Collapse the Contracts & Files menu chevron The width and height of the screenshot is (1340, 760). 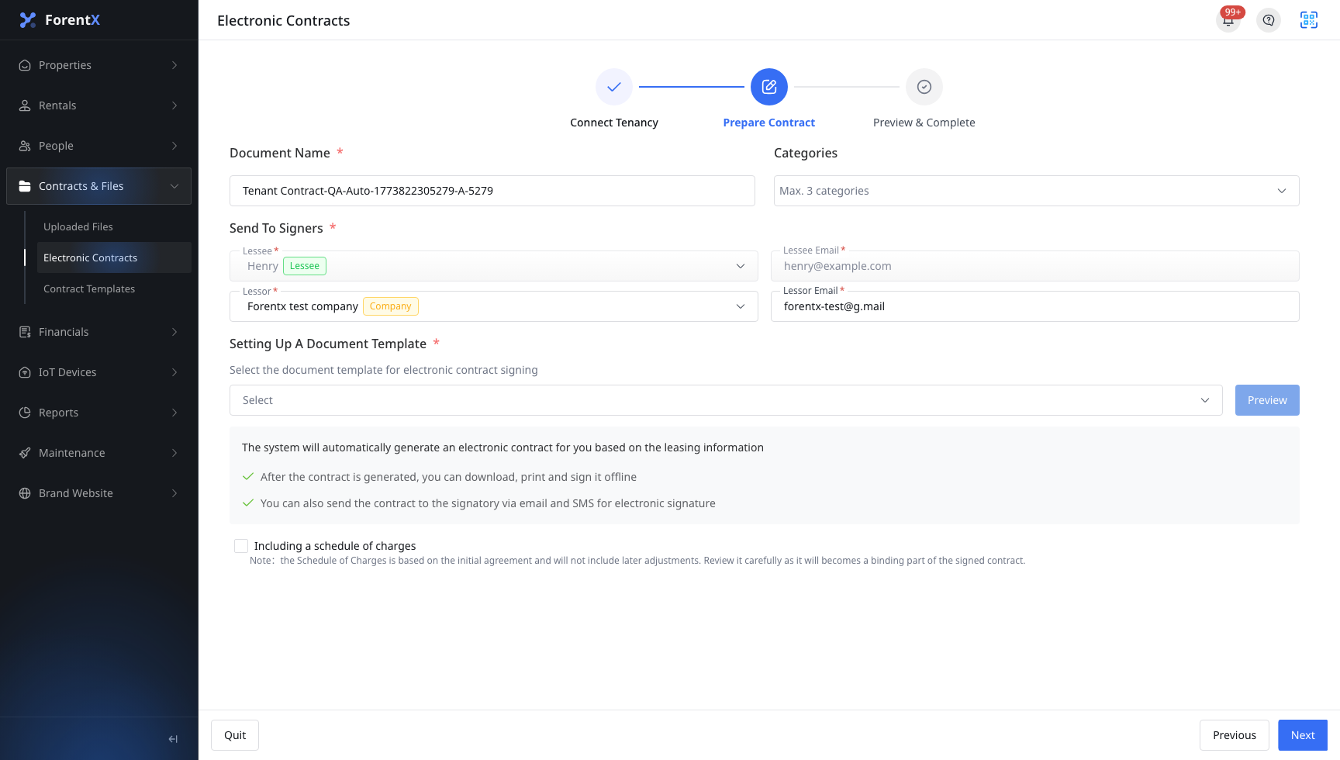coord(174,186)
